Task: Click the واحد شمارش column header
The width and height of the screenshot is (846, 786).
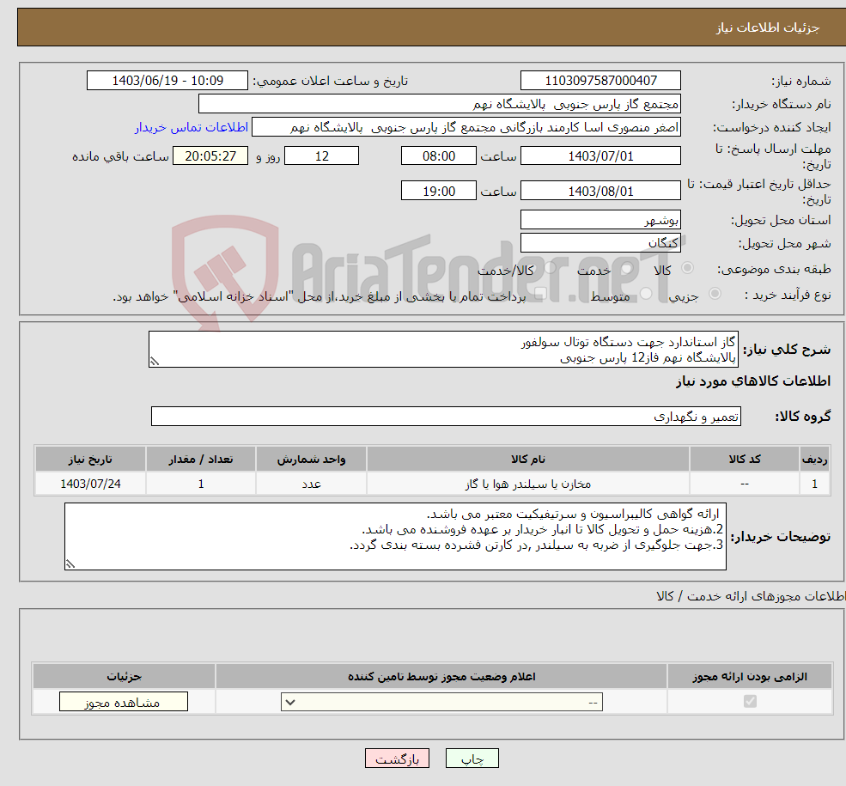Action: [311, 459]
